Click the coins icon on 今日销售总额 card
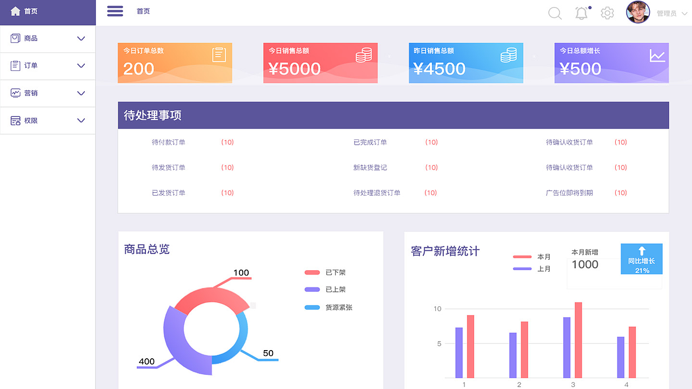692x389 pixels. [x=364, y=55]
